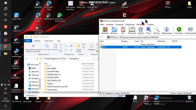Go up one level in WinRAR archive
The height and width of the screenshot is (110, 196).
[102, 37]
